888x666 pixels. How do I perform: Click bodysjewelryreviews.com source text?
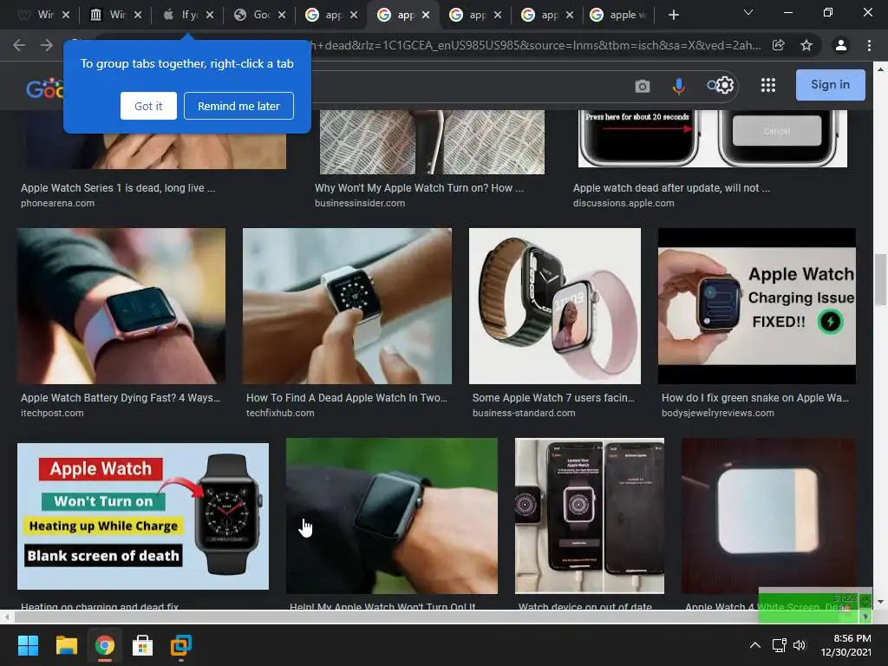point(717,414)
